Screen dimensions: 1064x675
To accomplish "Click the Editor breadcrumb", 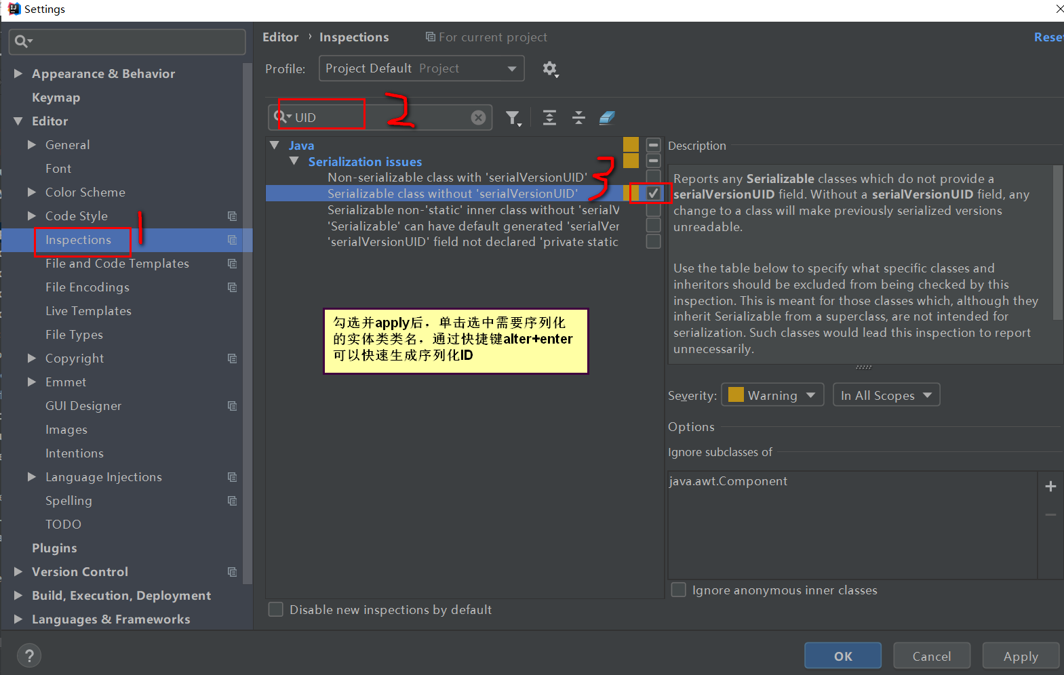I will [281, 37].
